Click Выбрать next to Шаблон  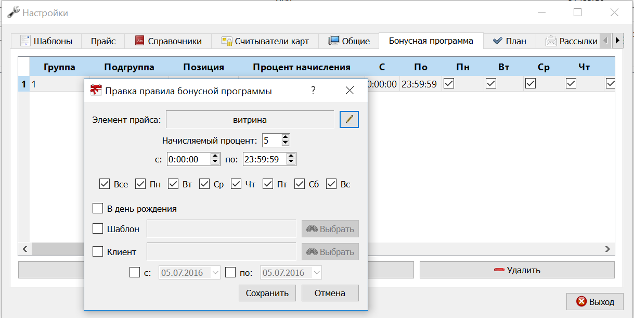(x=330, y=229)
